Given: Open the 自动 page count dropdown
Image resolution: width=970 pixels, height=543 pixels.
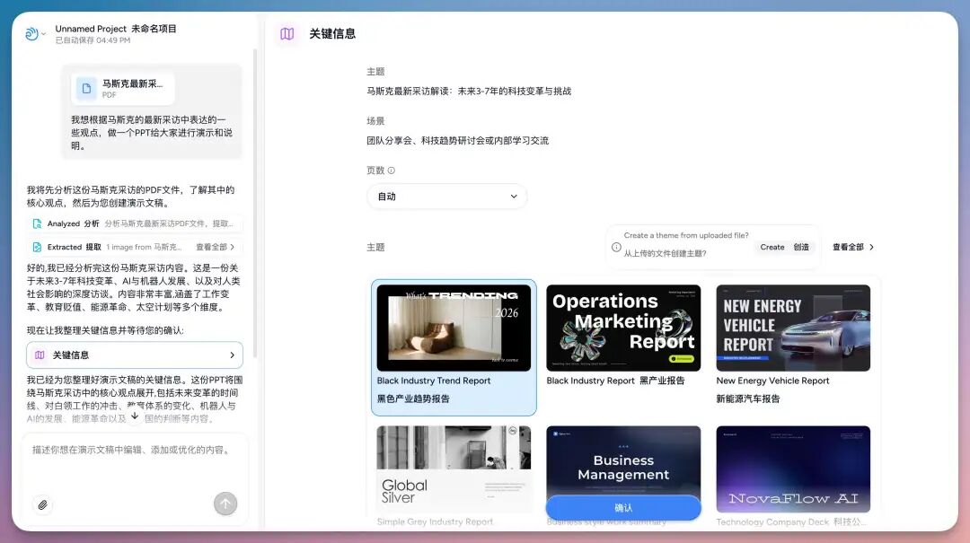Looking at the screenshot, I should coord(446,196).
